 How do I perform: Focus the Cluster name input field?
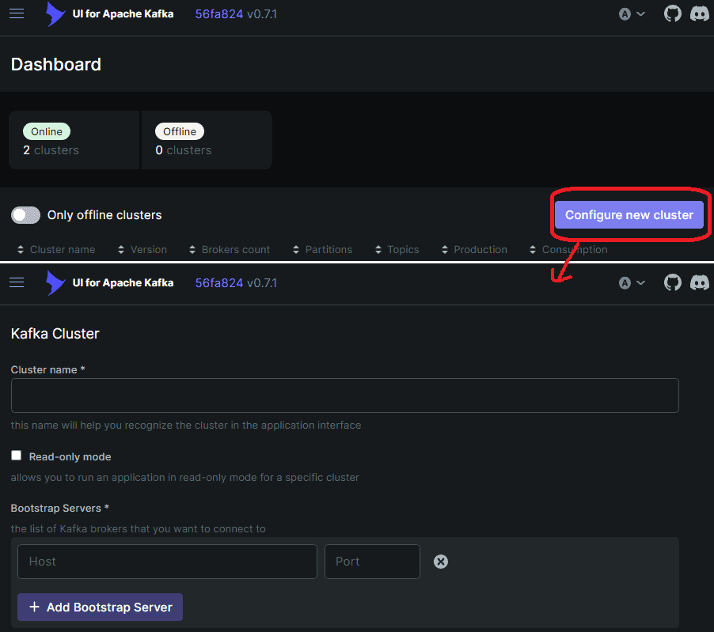344,395
